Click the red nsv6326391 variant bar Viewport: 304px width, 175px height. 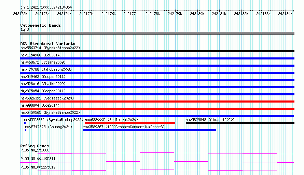tap(157, 102)
